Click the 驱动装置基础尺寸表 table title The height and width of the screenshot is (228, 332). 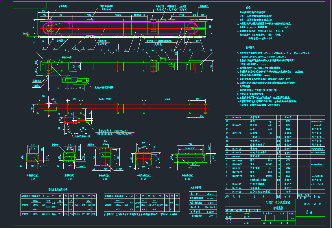click(x=58, y=190)
